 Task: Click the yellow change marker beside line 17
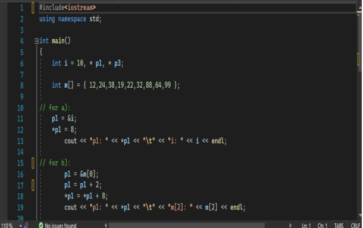point(33,185)
